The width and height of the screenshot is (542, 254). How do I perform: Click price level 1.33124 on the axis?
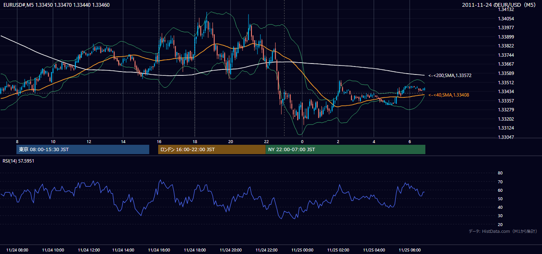506,128
